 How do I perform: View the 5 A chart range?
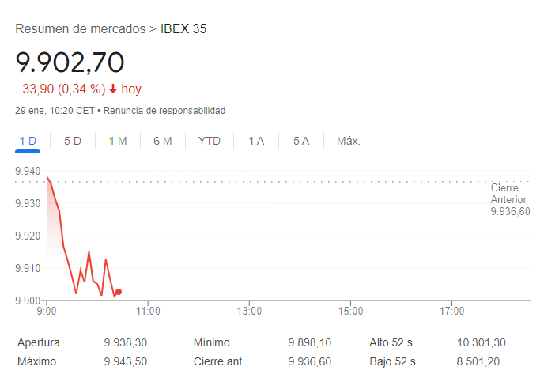(x=301, y=142)
